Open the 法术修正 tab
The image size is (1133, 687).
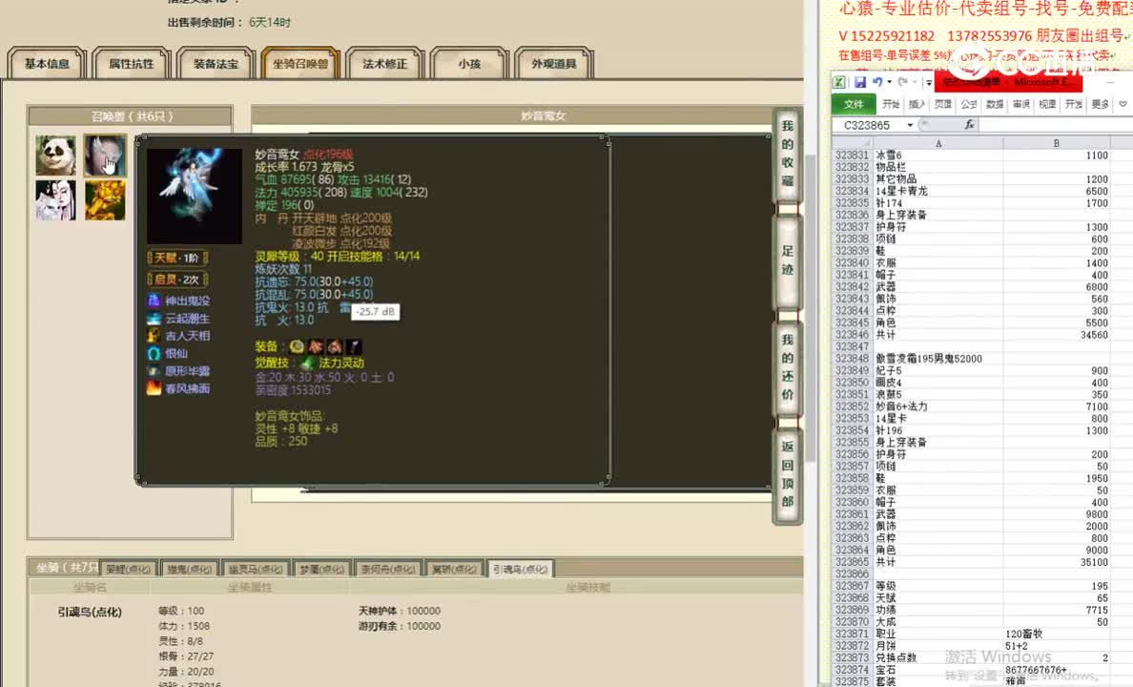click(x=384, y=64)
